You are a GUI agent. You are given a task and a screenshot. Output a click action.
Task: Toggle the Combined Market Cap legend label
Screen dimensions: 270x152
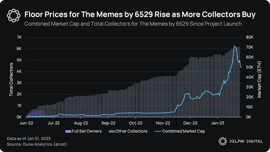click(183, 131)
